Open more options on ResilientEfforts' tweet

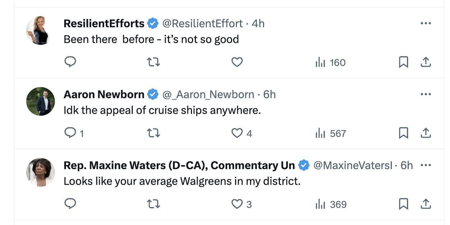point(426,23)
